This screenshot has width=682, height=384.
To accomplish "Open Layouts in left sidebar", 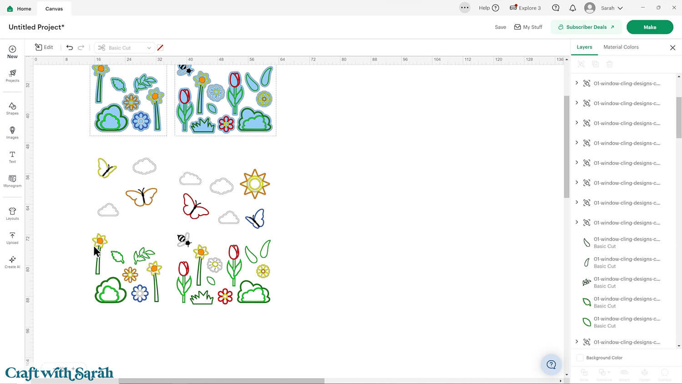I will pos(12,213).
